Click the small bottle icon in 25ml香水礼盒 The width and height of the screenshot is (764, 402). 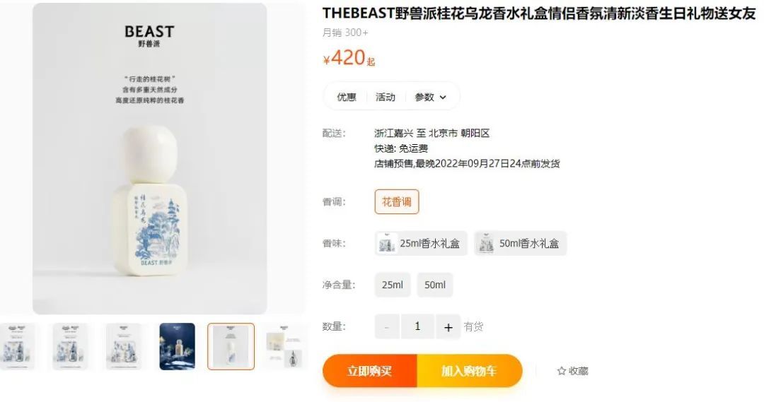(386, 243)
